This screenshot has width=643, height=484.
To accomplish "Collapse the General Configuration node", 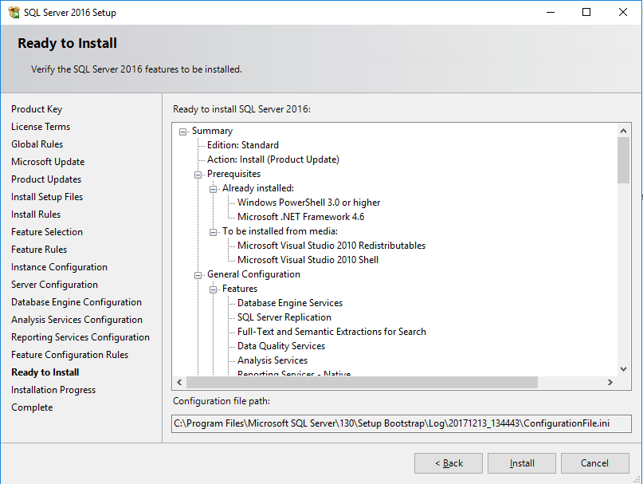I will (x=198, y=275).
